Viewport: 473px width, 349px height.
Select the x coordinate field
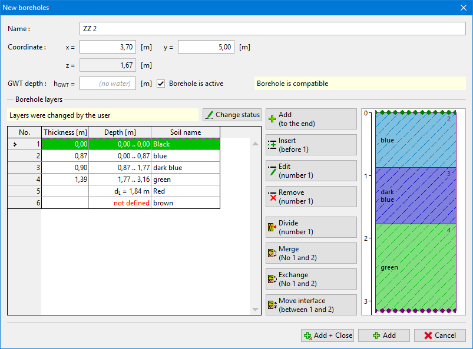[108, 47]
